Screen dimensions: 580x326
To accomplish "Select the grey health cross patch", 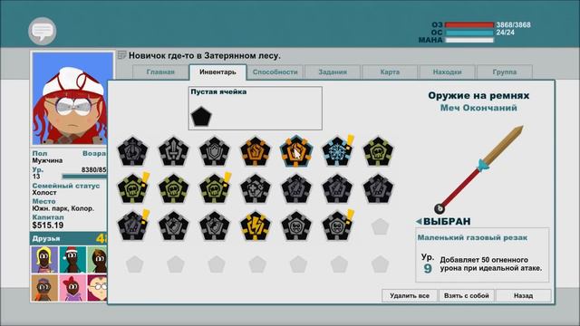I will point(256,189).
